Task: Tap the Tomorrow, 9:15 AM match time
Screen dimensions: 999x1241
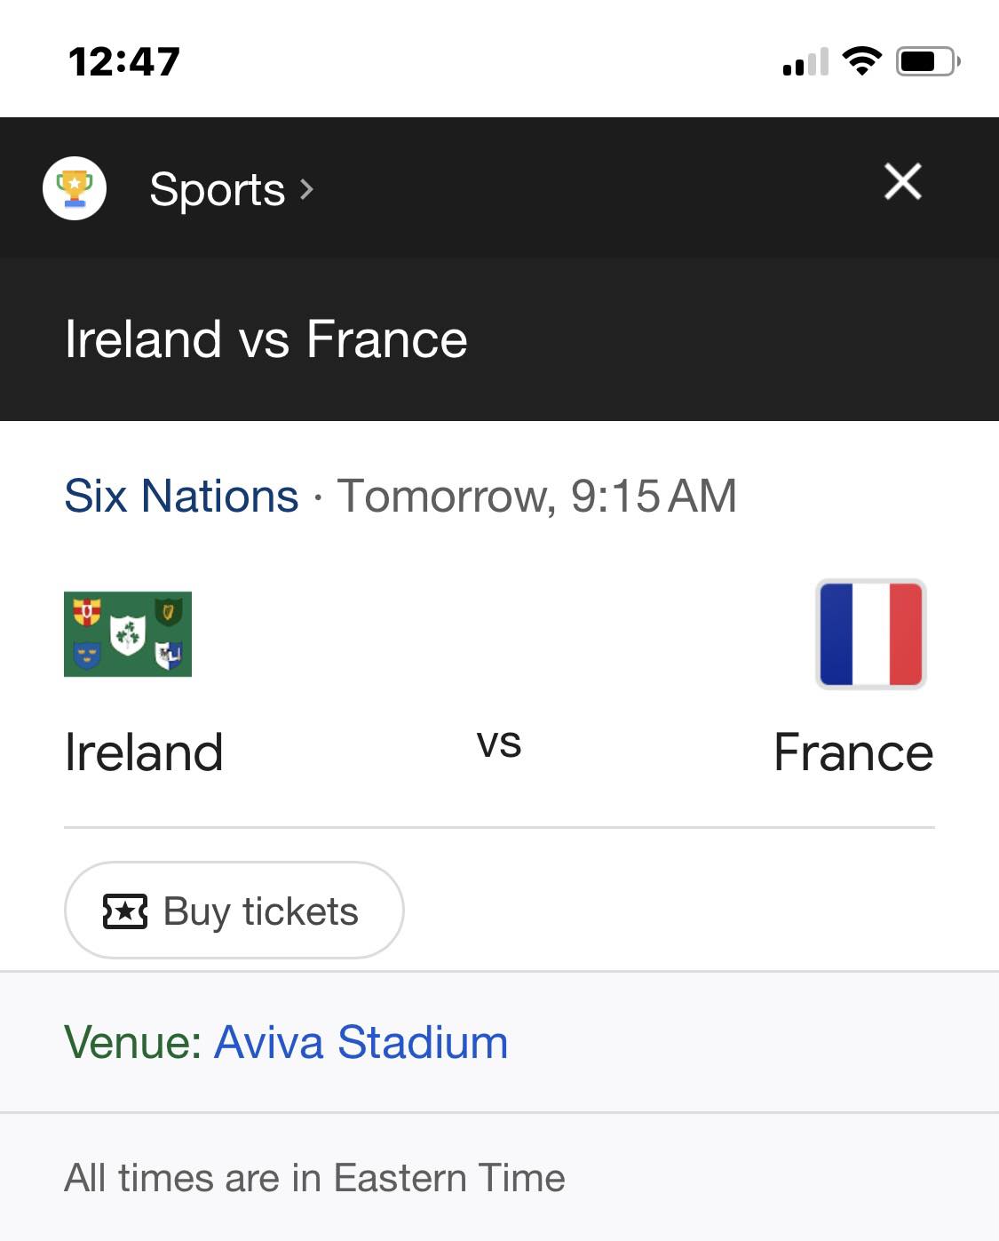Action: click(537, 496)
